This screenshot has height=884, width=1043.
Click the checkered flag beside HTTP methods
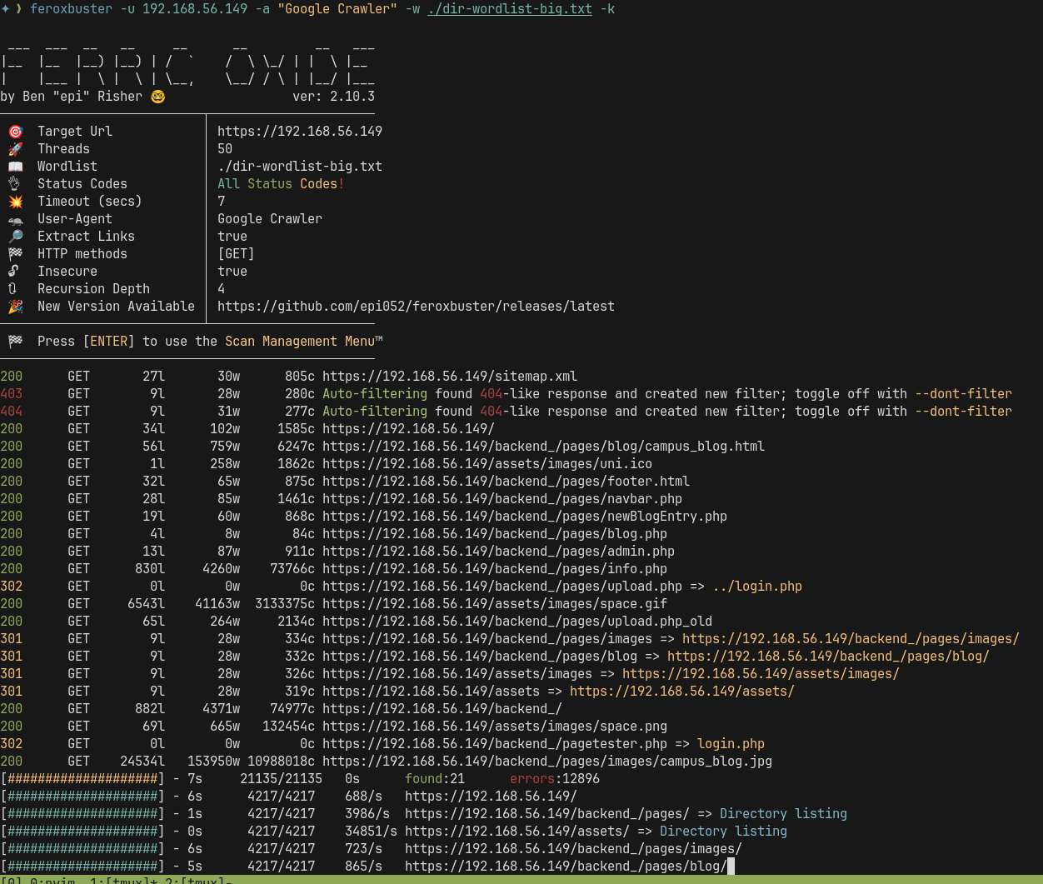click(15, 254)
